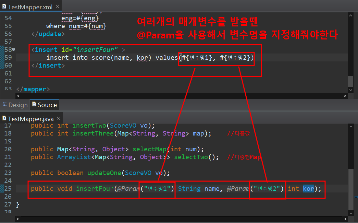Click the XML editor vertical scroll up arrow
Image resolution: width=358 pixels, height=223 pixels.
click(x=350, y=15)
